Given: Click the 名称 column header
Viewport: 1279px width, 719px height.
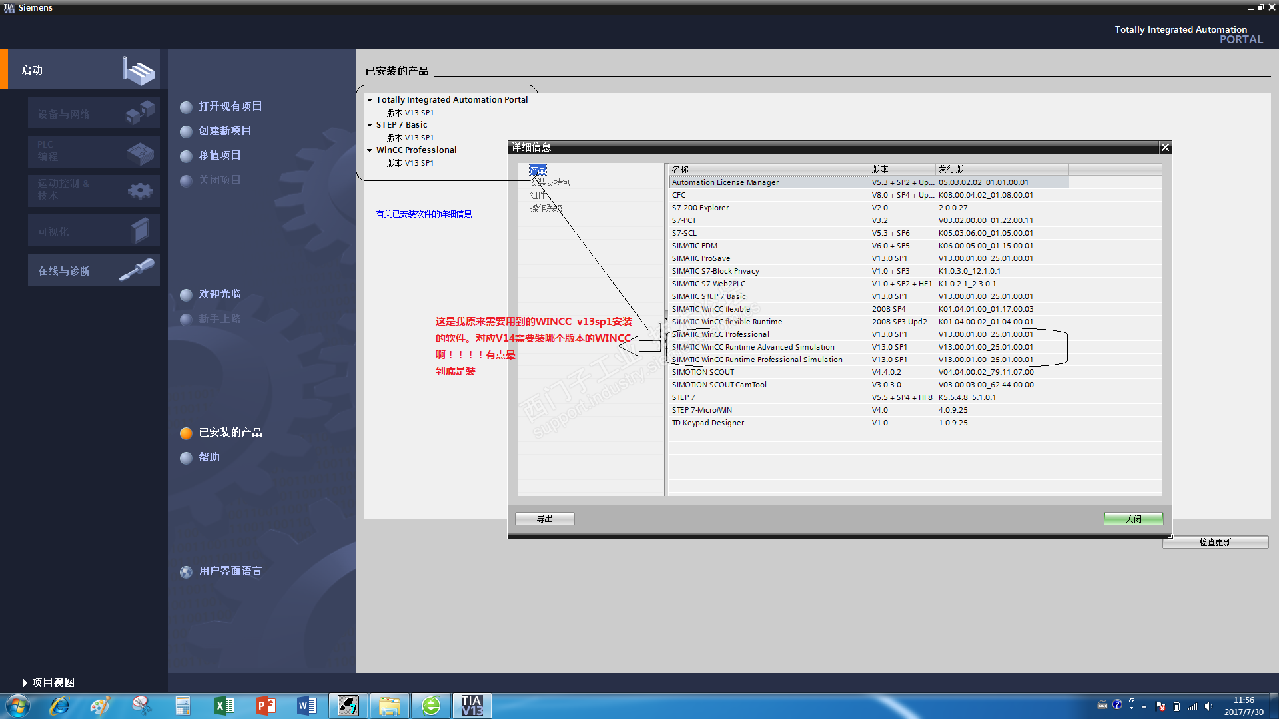Looking at the screenshot, I should click(768, 169).
